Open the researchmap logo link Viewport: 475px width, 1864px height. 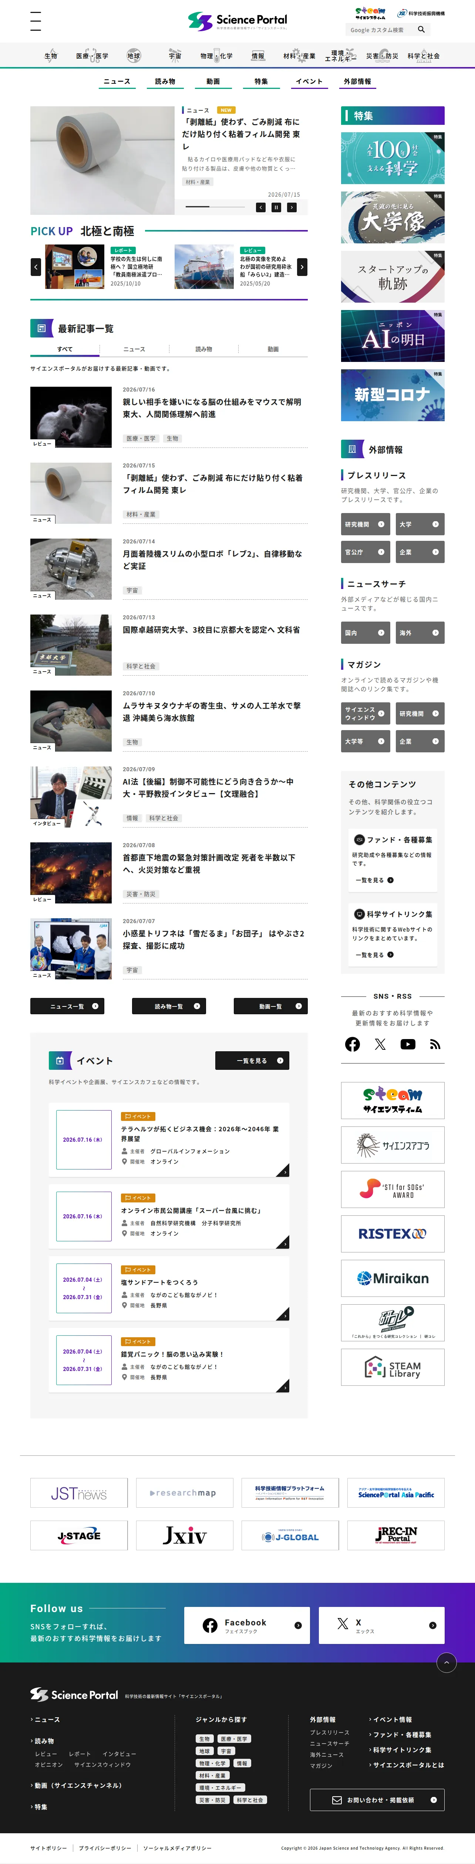(184, 1493)
